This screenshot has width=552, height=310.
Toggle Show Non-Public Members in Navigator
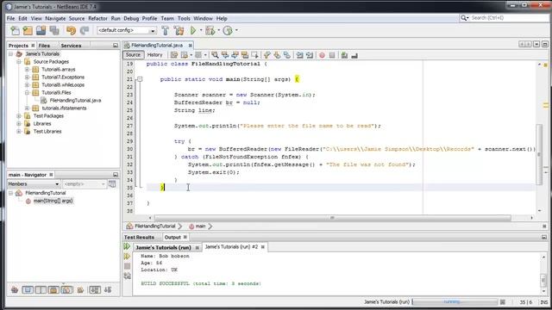[x=53, y=290]
